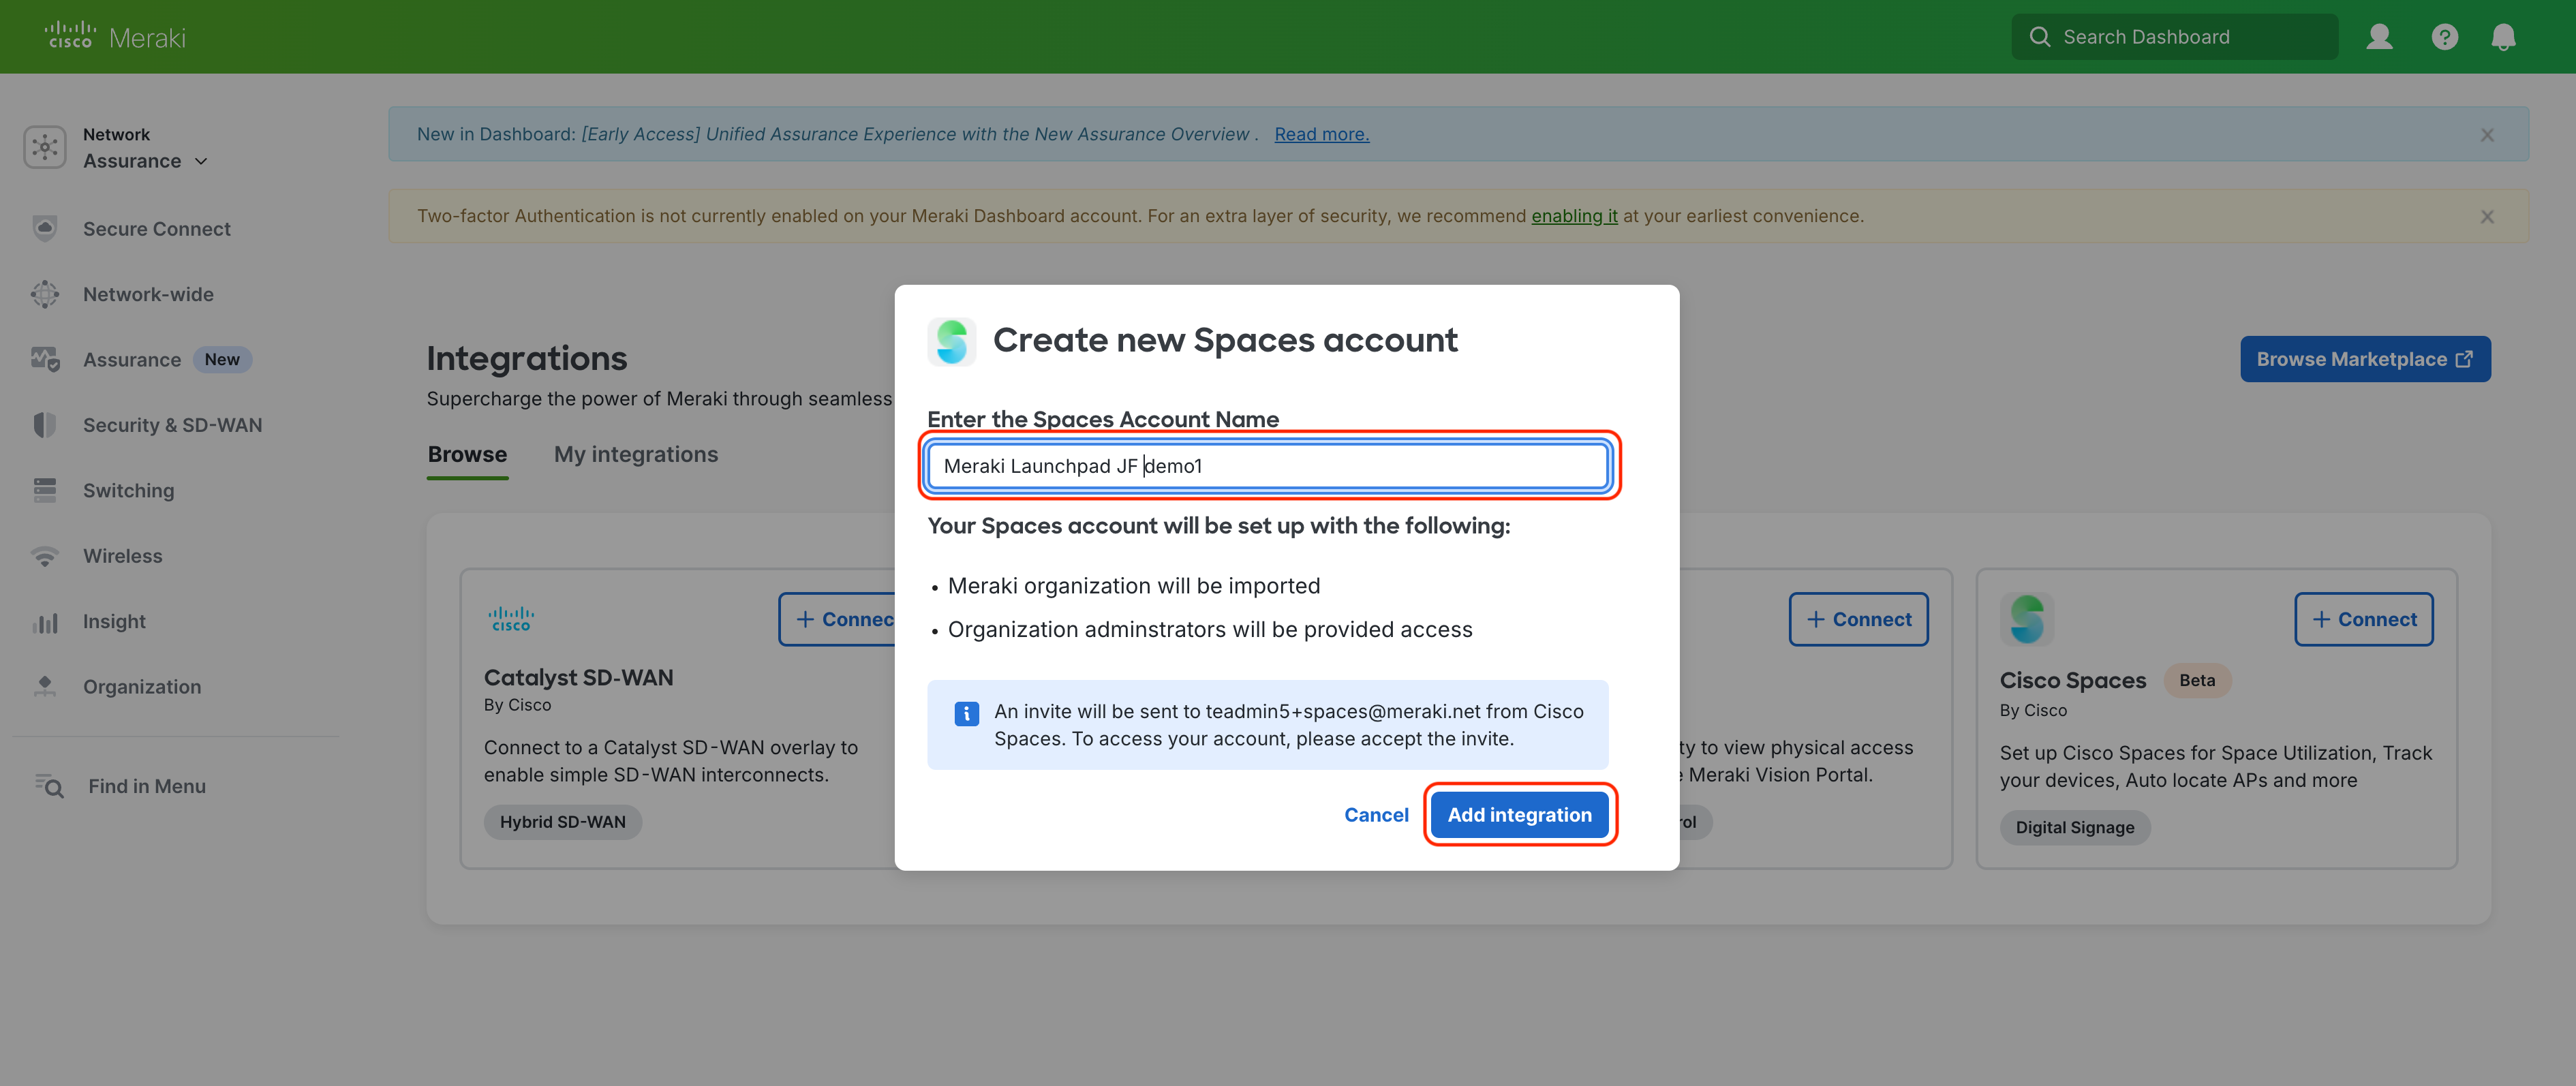Screen dimensions: 2576x1086
Task: Click Cancel in the Spaces dialog
Action: tap(1376, 815)
